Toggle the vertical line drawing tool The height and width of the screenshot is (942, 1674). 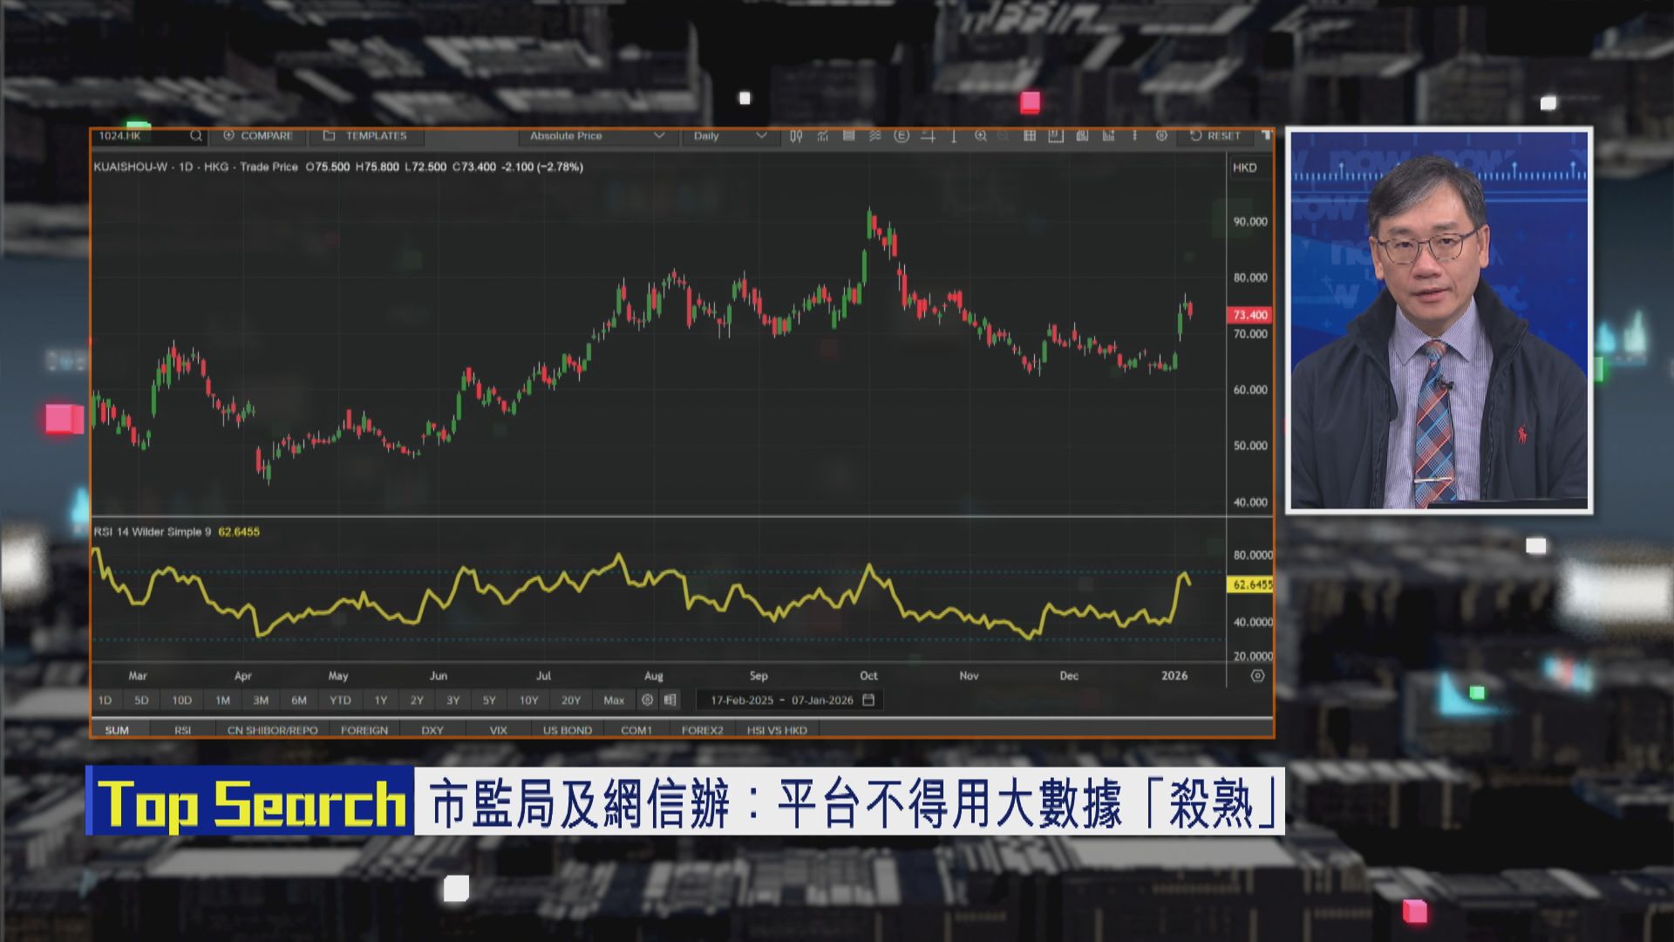tap(953, 136)
